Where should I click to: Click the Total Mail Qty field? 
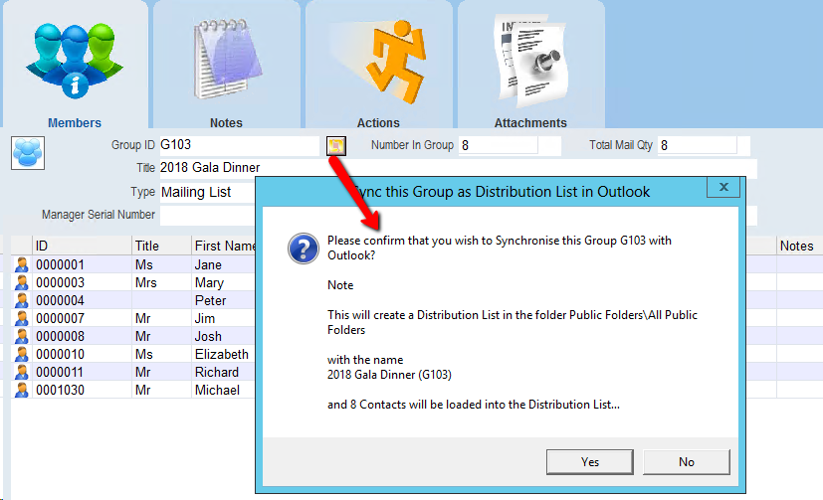click(697, 145)
